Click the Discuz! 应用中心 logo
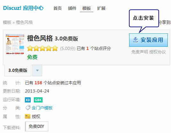The height and width of the screenshot is (133, 171). pos(23,8)
